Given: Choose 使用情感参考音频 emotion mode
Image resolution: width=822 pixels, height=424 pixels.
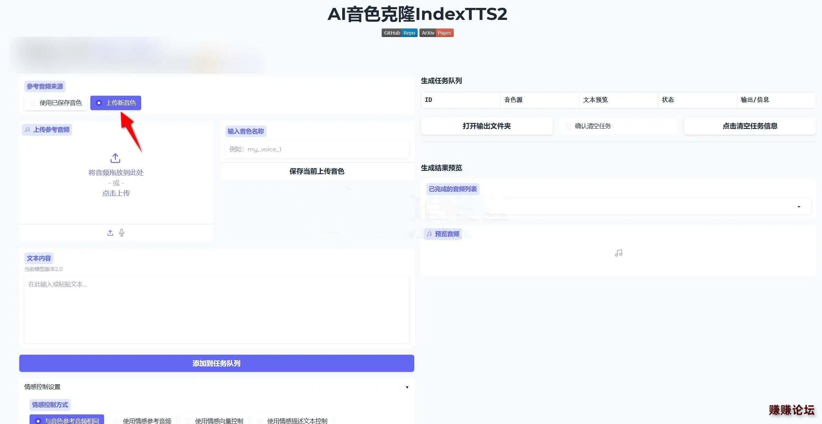Looking at the screenshot, I should (x=143, y=421).
